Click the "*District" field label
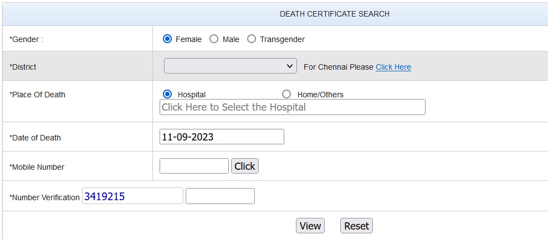This screenshot has width=548, height=240. click(x=23, y=67)
